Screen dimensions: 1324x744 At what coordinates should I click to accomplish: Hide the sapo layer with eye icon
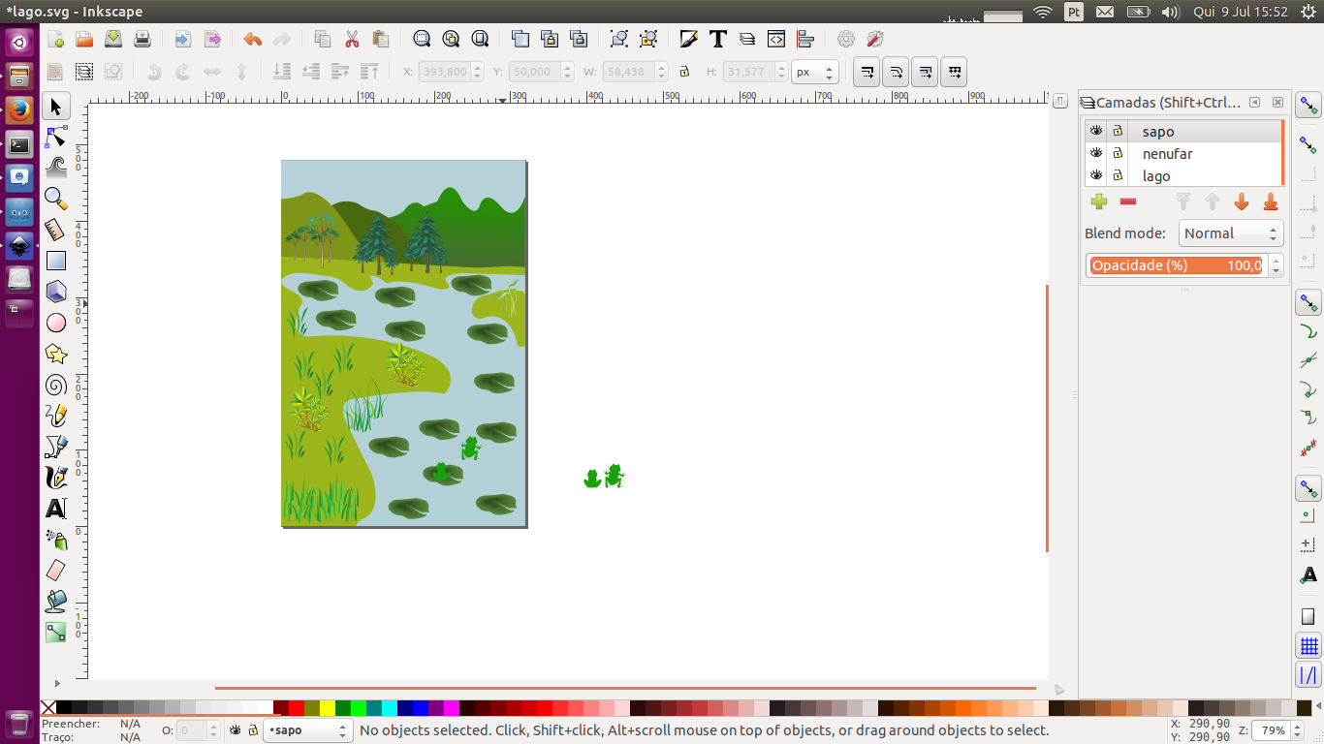pyautogui.click(x=1096, y=131)
